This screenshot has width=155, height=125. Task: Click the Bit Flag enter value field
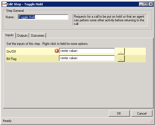coord(87,58)
